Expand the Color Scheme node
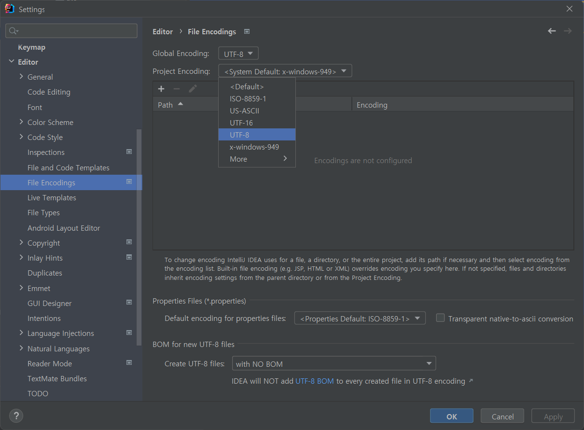This screenshot has width=584, height=430. tap(21, 122)
